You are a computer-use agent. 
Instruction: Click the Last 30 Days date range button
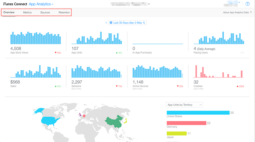pos(127,23)
